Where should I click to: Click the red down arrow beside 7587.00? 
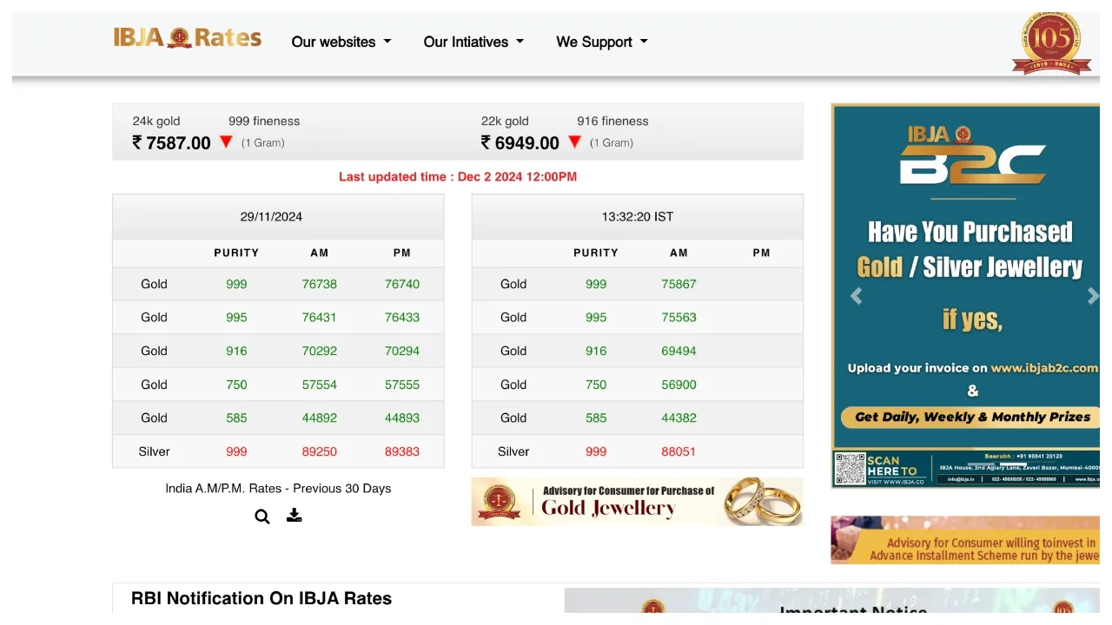[226, 142]
